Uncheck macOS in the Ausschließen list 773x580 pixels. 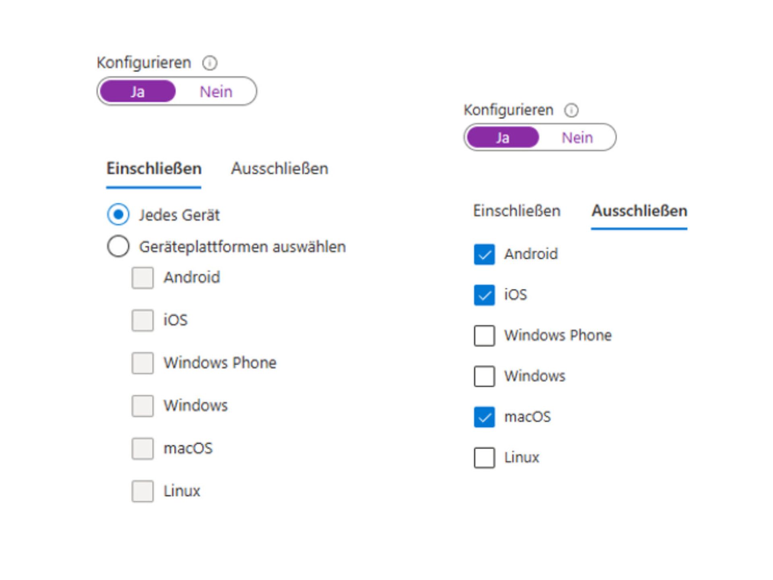tap(484, 417)
